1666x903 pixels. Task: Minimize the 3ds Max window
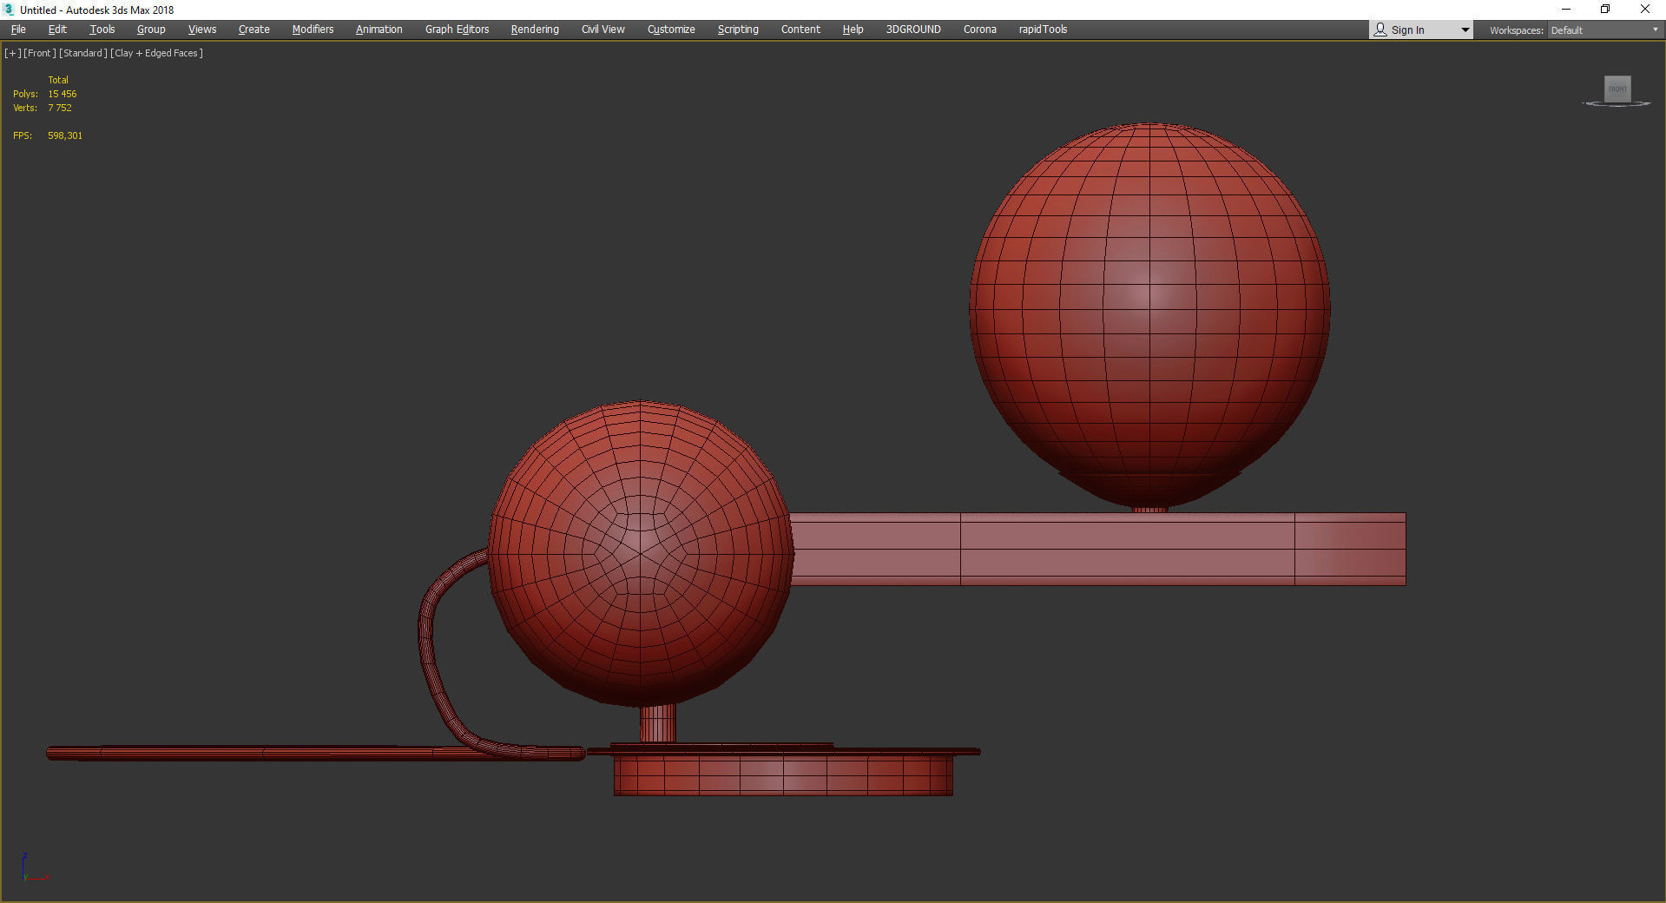[x=1566, y=10]
